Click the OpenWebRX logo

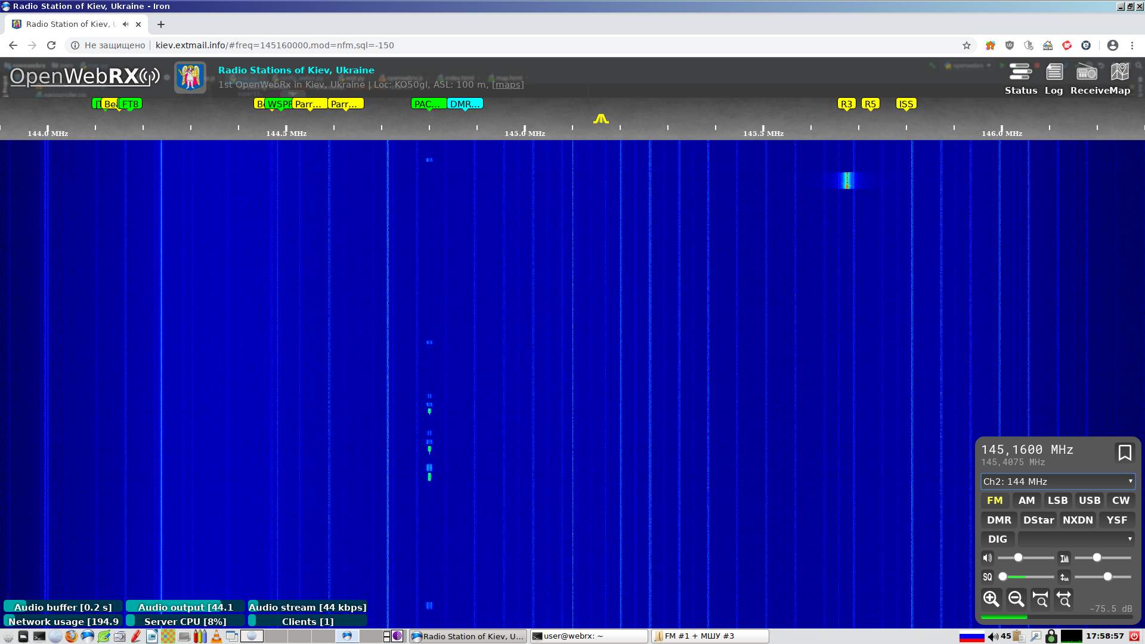(x=85, y=76)
